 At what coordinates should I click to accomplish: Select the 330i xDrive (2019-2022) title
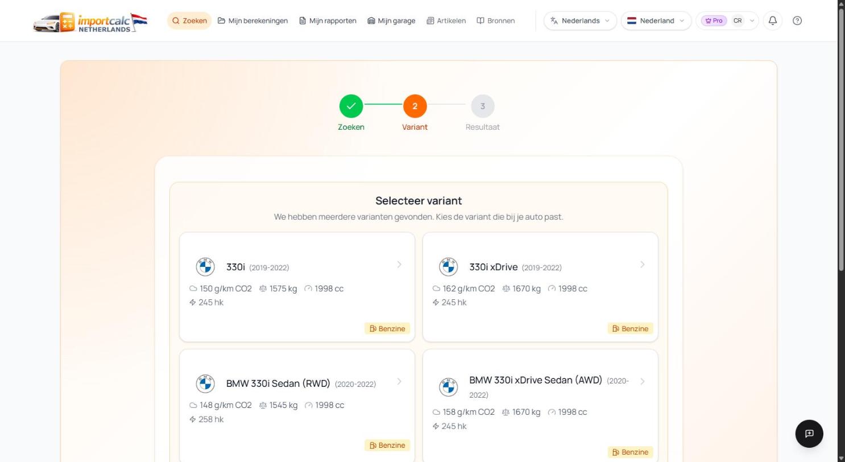click(515, 267)
